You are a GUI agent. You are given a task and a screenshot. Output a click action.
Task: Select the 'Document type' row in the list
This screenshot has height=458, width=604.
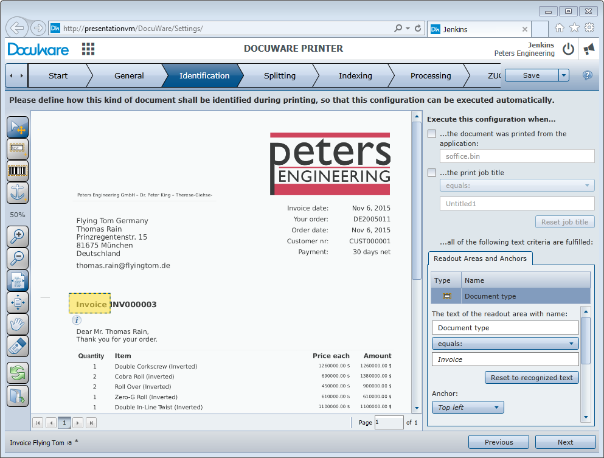click(510, 296)
